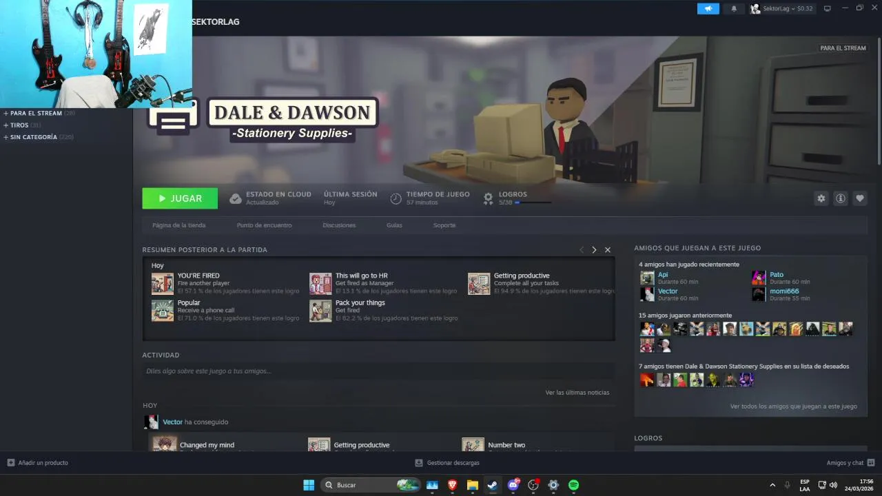This screenshot has height=496, width=882.
Task: Click the green JUGAR play button
Action: 180,198
